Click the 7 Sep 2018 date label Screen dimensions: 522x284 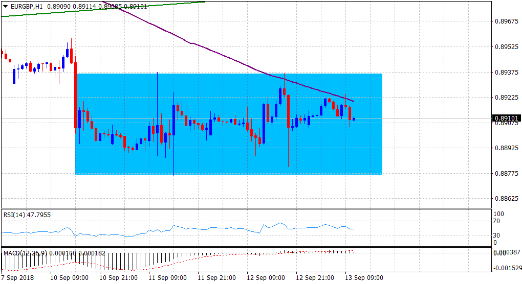(18, 278)
